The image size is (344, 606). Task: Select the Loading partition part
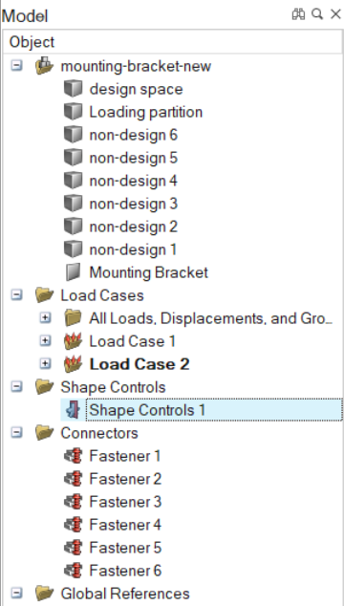145,112
